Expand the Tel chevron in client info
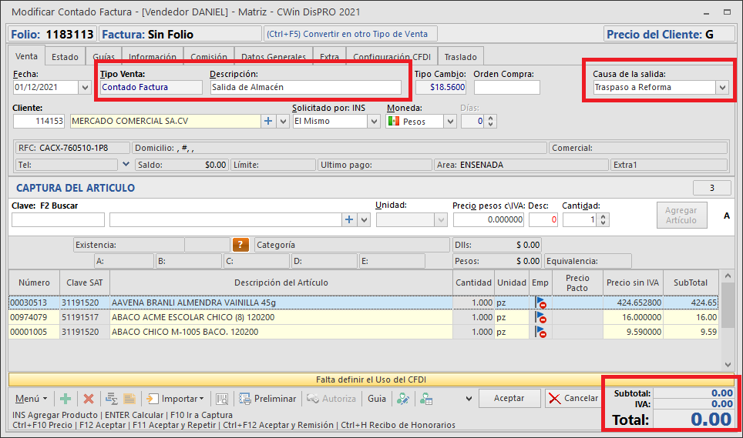Screen dimensions: 743x438 tap(126, 164)
